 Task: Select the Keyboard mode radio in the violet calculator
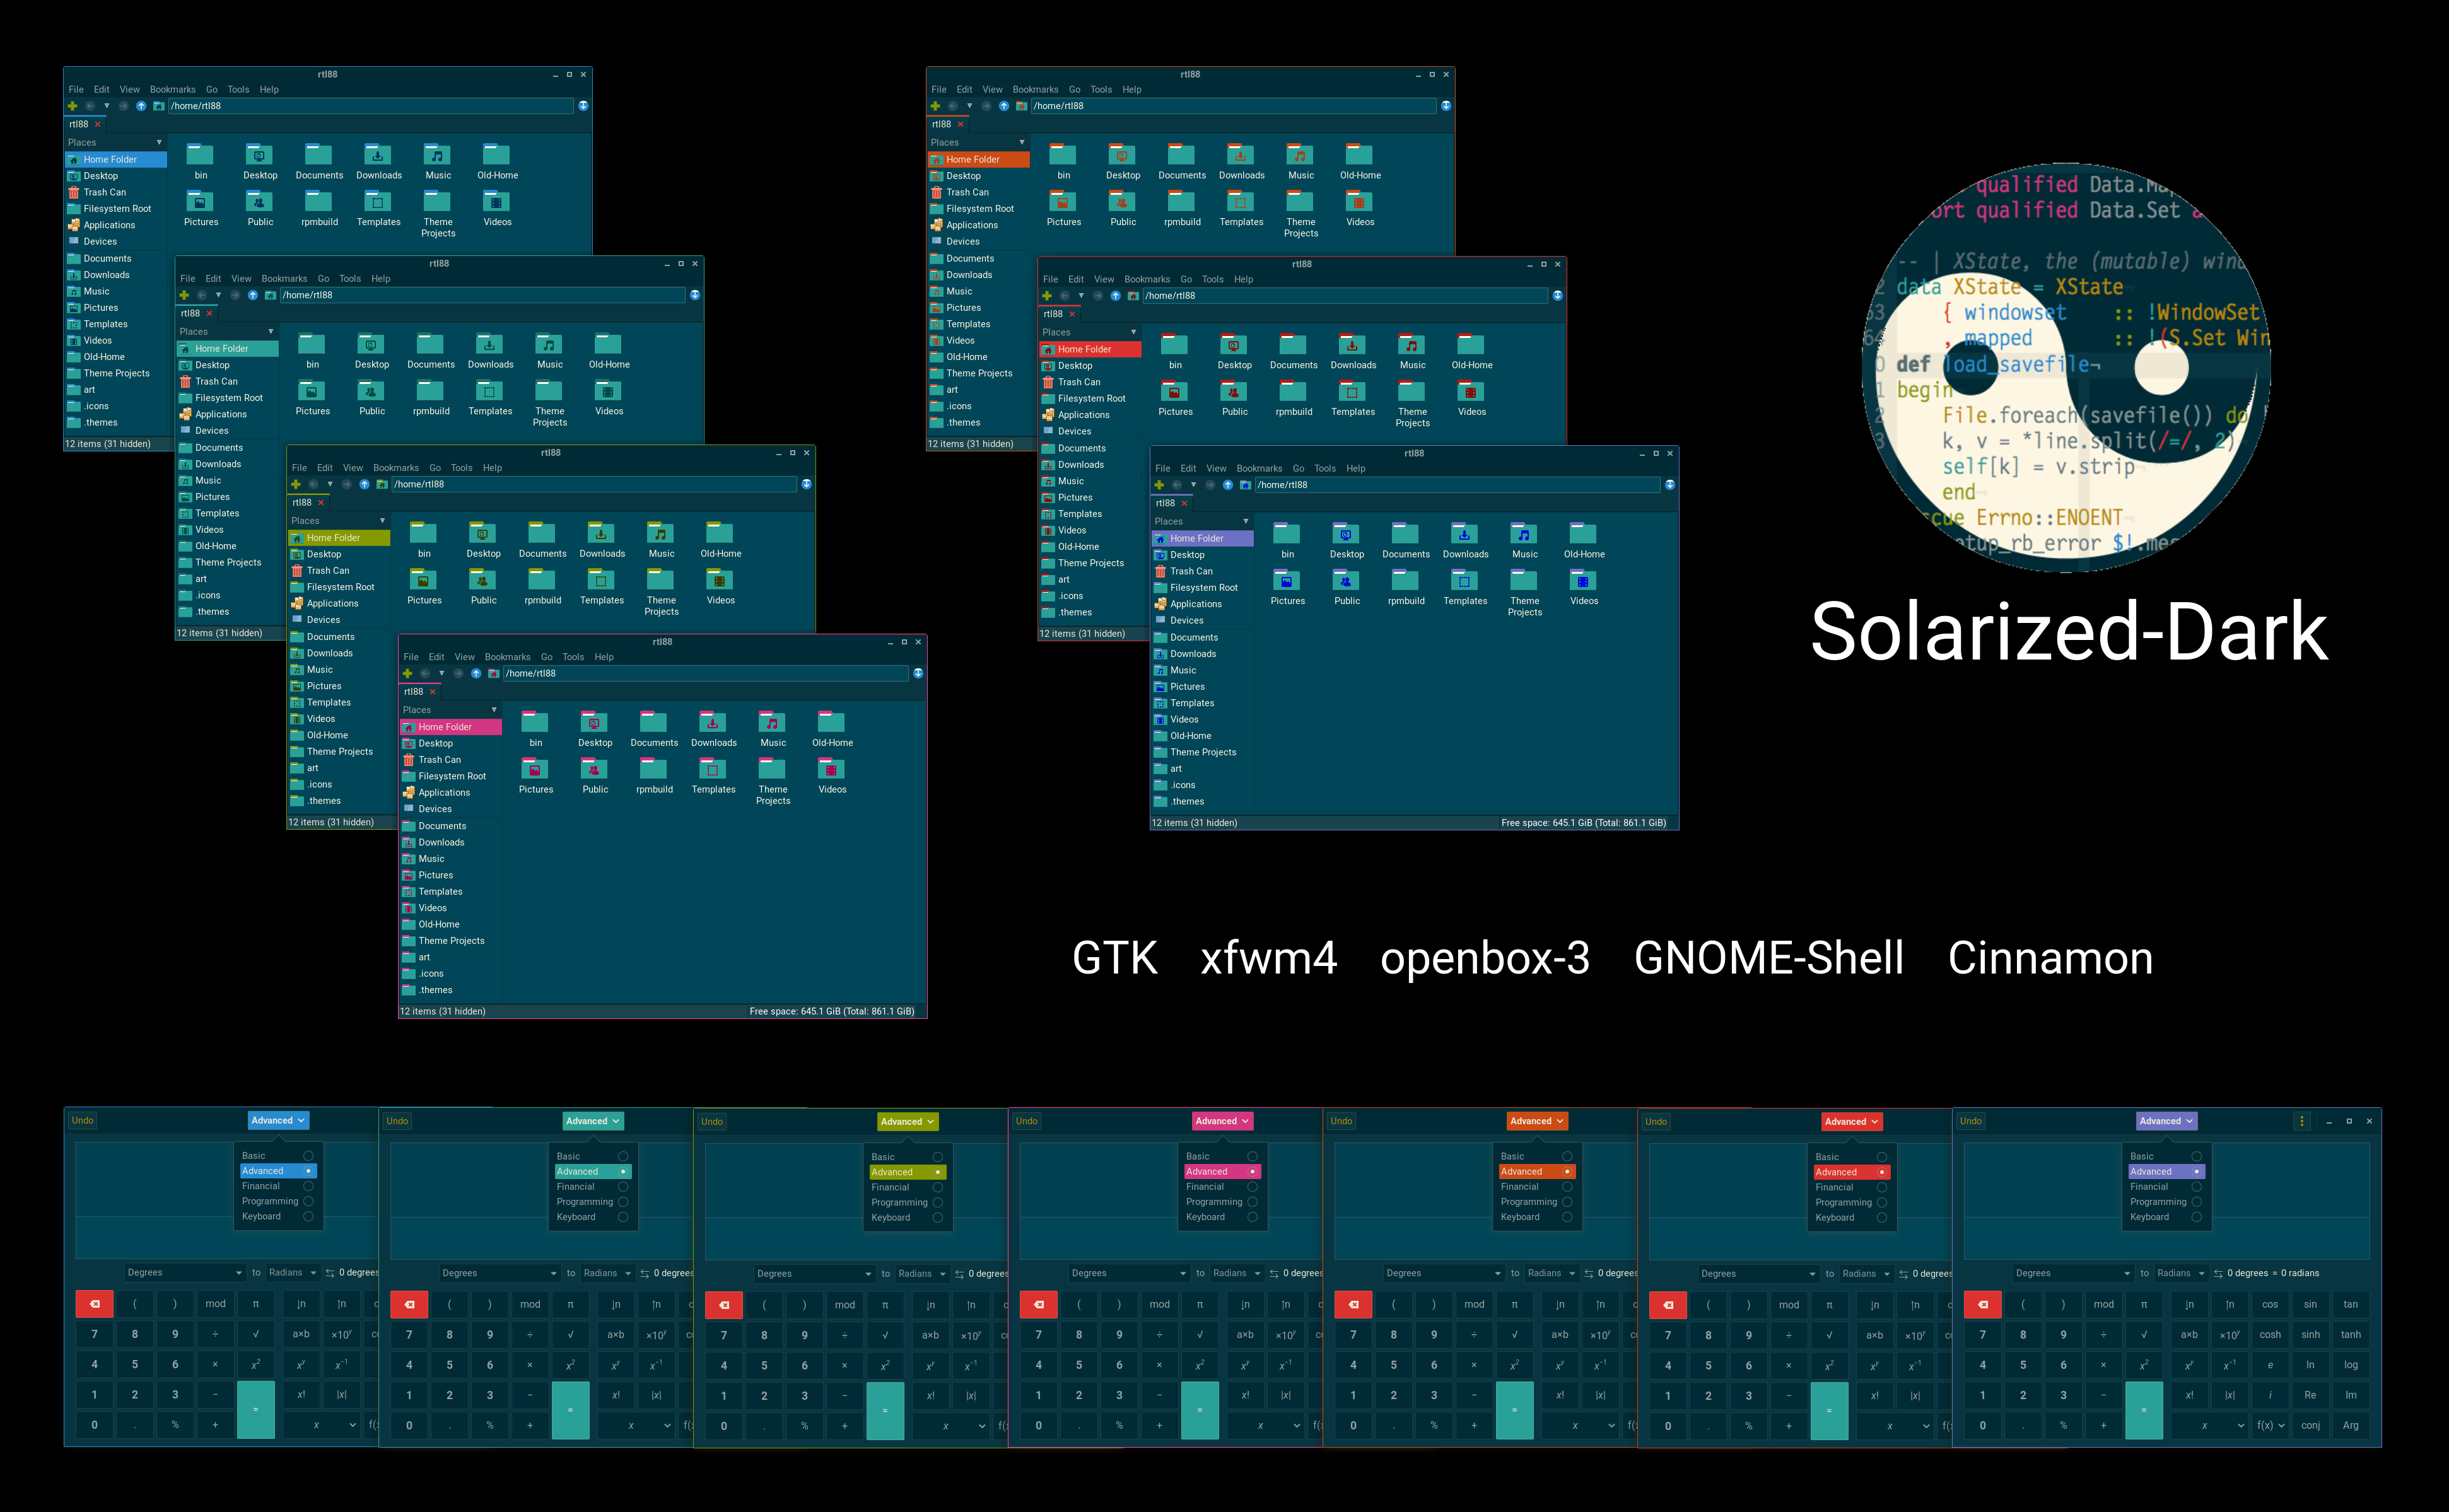2196,1217
